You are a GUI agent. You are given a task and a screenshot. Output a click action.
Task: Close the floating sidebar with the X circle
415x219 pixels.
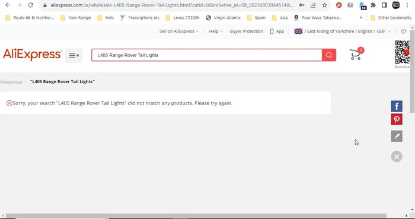pyautogui.click(x=397, y=157)
